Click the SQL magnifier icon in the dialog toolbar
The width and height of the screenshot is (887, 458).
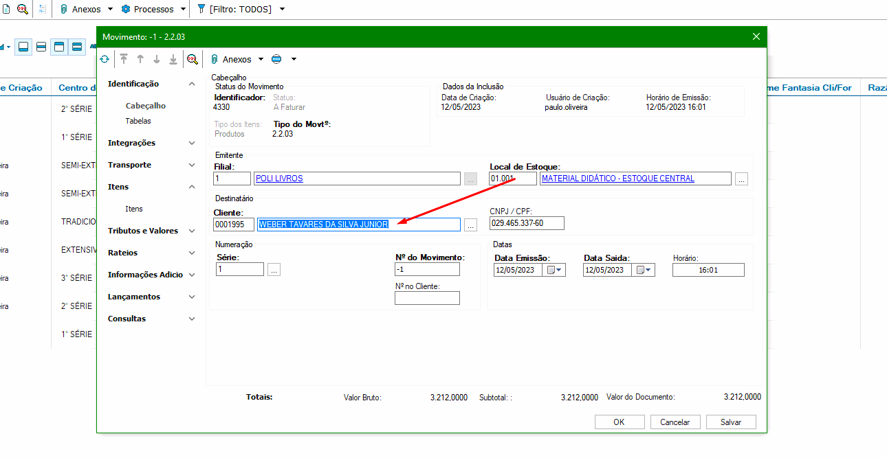click(193, 60)
